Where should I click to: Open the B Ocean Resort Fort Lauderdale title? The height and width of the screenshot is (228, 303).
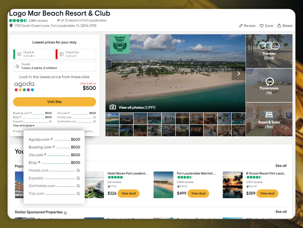pos(266,173)
